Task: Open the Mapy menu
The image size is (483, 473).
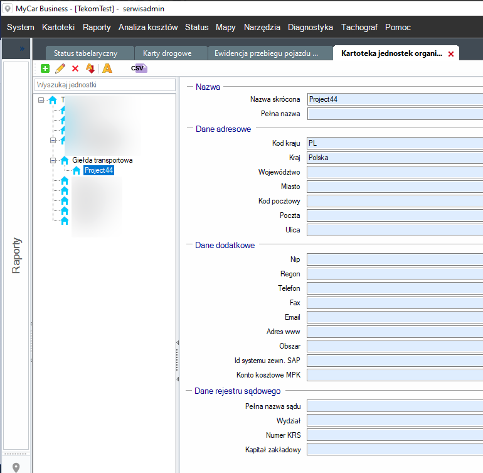Action: (225, 27)
